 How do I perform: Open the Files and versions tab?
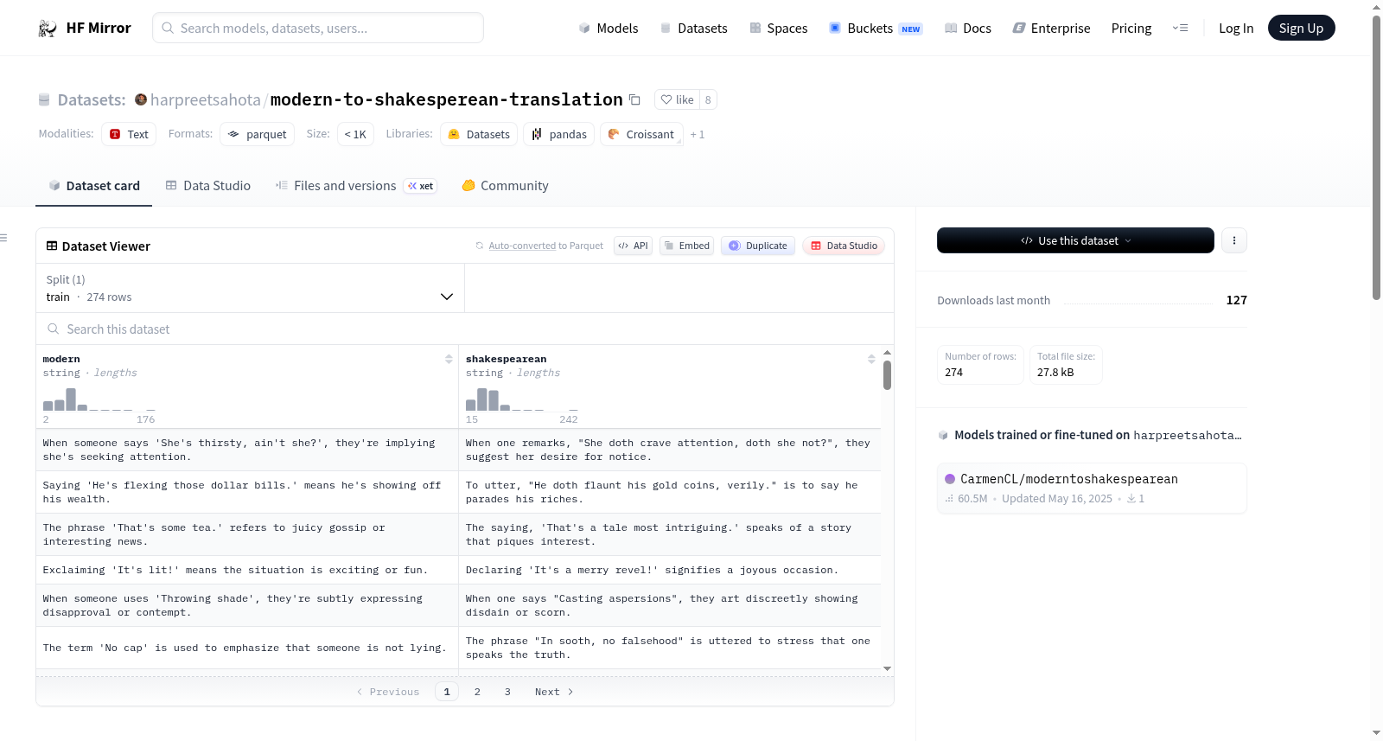(x=356, y=186)
